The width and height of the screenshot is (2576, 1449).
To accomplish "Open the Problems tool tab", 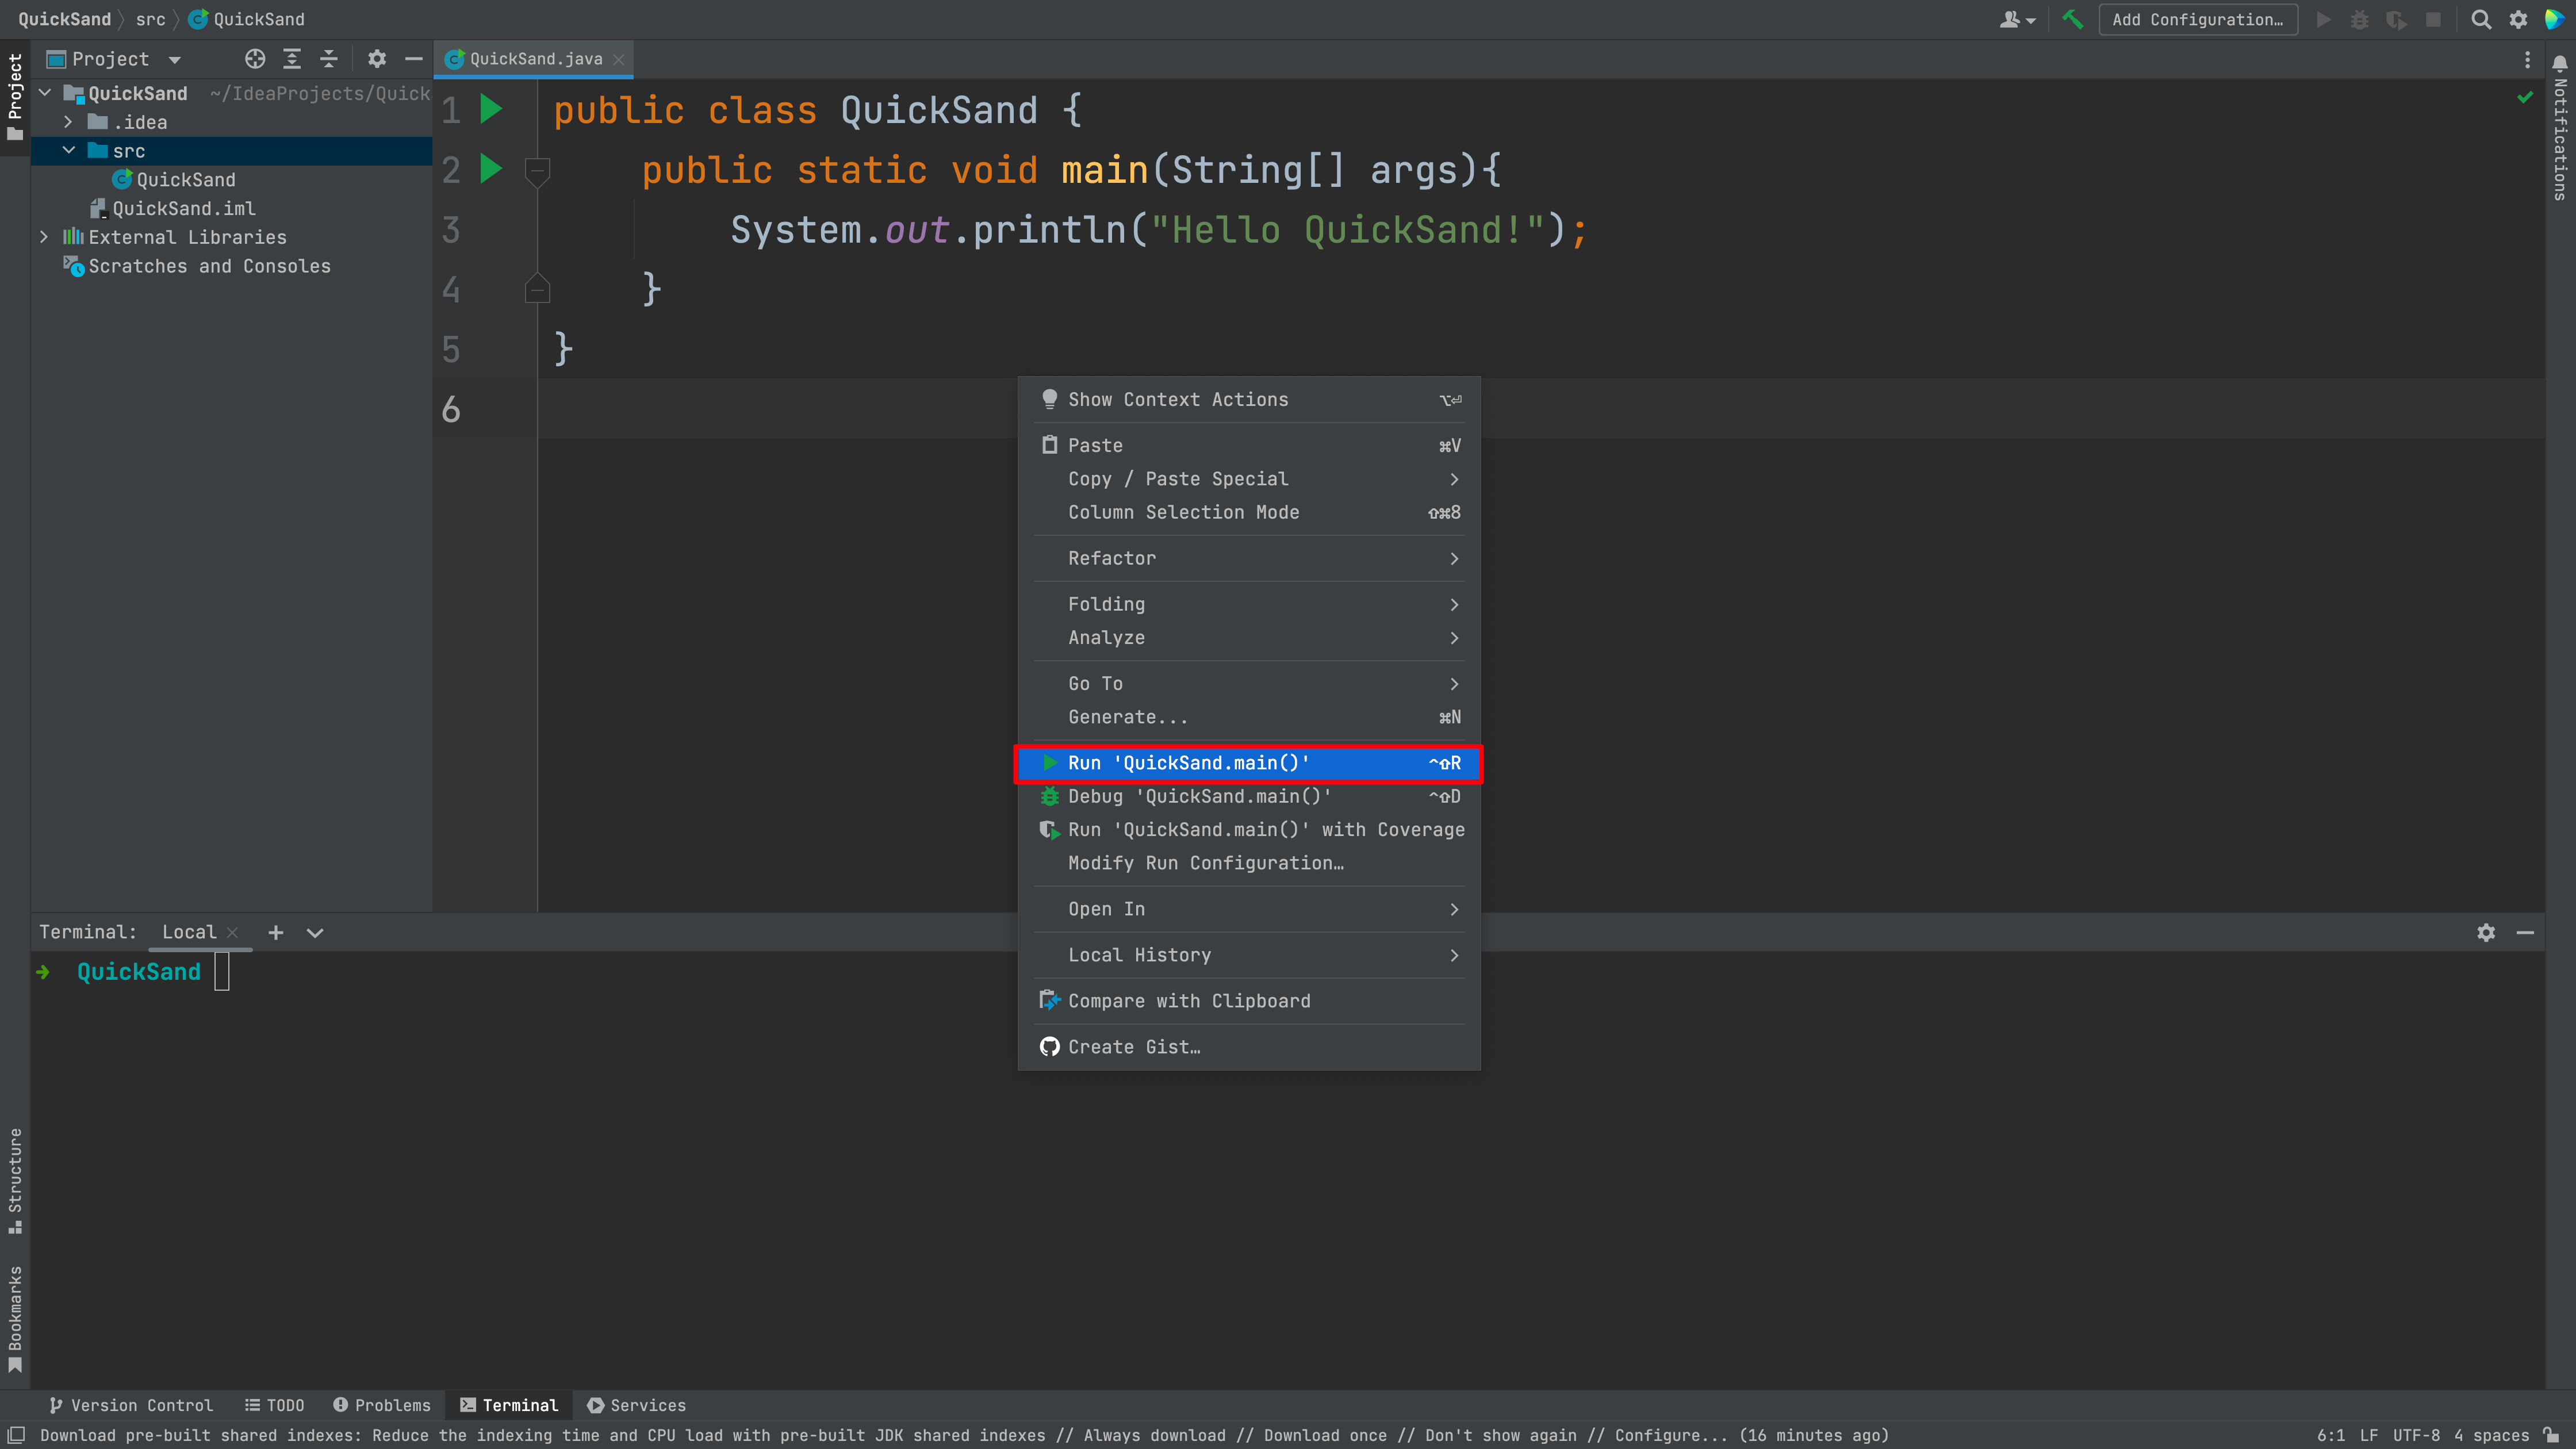I will [382, 1405].
